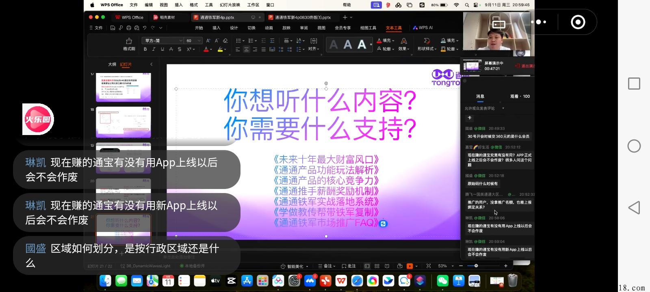Viewport: 650px width, 292px height.
Task: Switch to the 设计 ribbon tab
Action: (x=234, y=28)
